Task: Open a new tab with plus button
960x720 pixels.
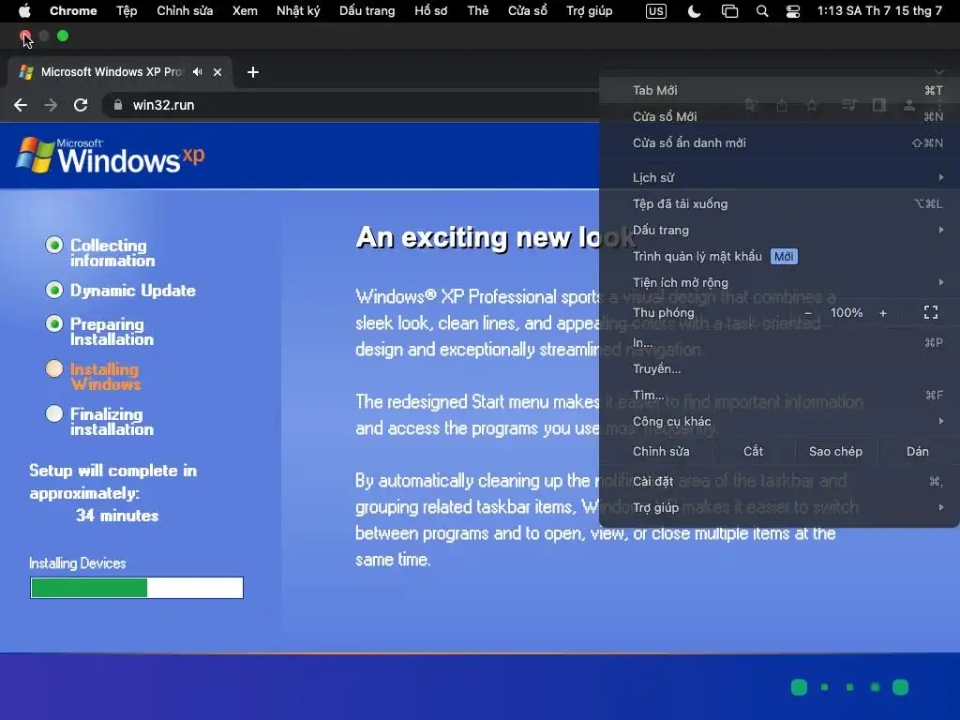Action: click(253, 72)
